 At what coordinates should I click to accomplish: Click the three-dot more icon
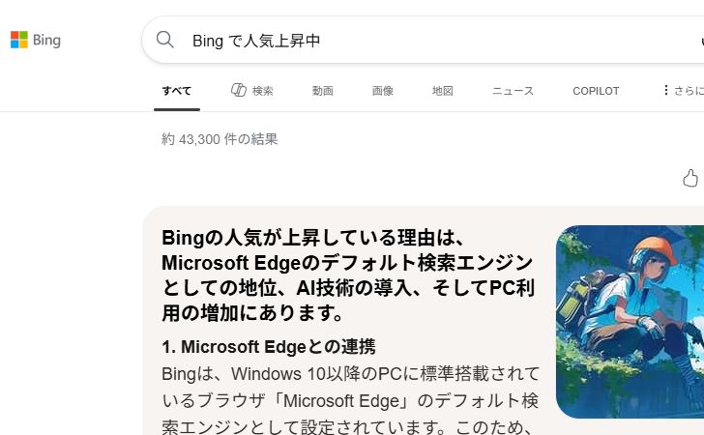tap(665, 90)
